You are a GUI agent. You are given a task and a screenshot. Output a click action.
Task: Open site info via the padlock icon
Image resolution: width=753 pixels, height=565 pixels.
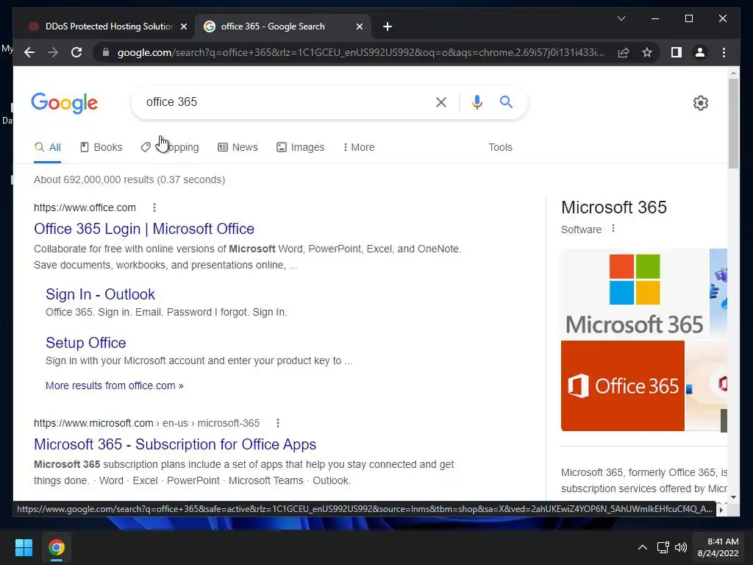coord(106,52)
